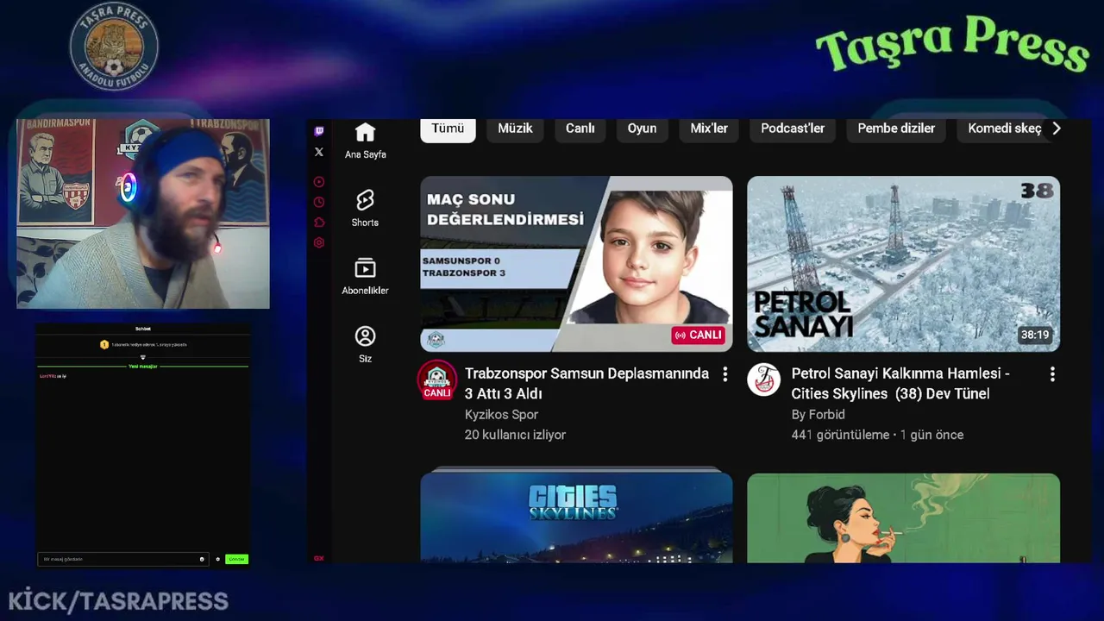This screenshot has height=621, width=1104.
Task: Select the Canlı filter chip
Action: click(x=580, y=129)
